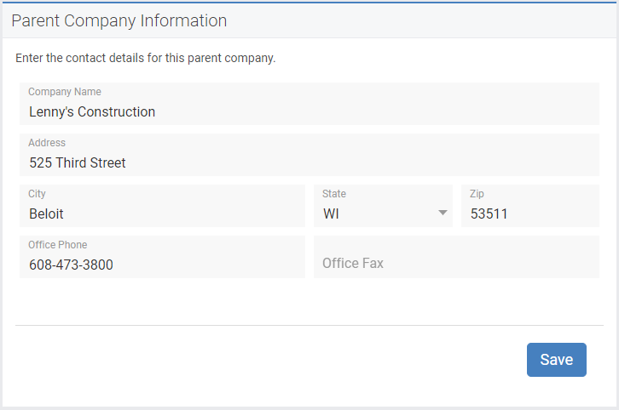Click the Parent Company Information heading

(119, 21)
